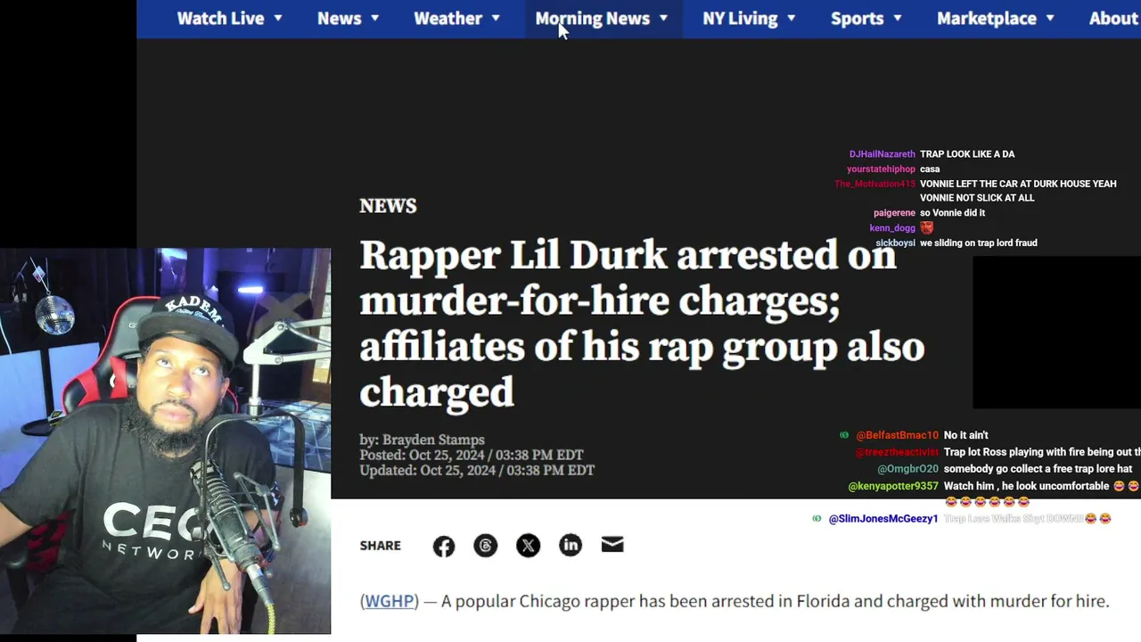Viewport: 1141px width, 642px height.
Task: Click chat username @SlimJonesMcGeezy1
Action: point(883,519)
